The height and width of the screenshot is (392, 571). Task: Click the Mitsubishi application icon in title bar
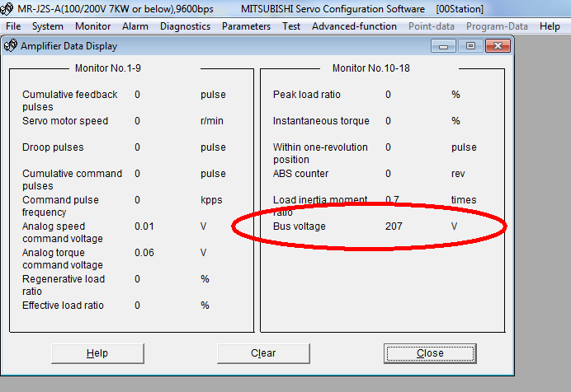point(7,9)
